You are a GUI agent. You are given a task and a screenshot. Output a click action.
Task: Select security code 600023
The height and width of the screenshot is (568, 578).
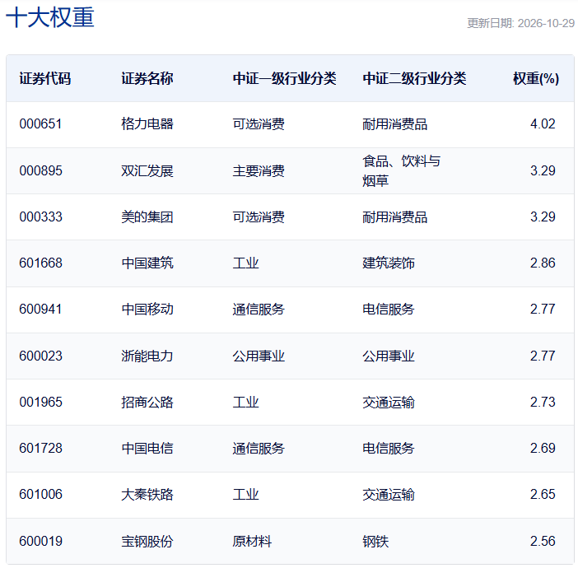tap(40, 356)
